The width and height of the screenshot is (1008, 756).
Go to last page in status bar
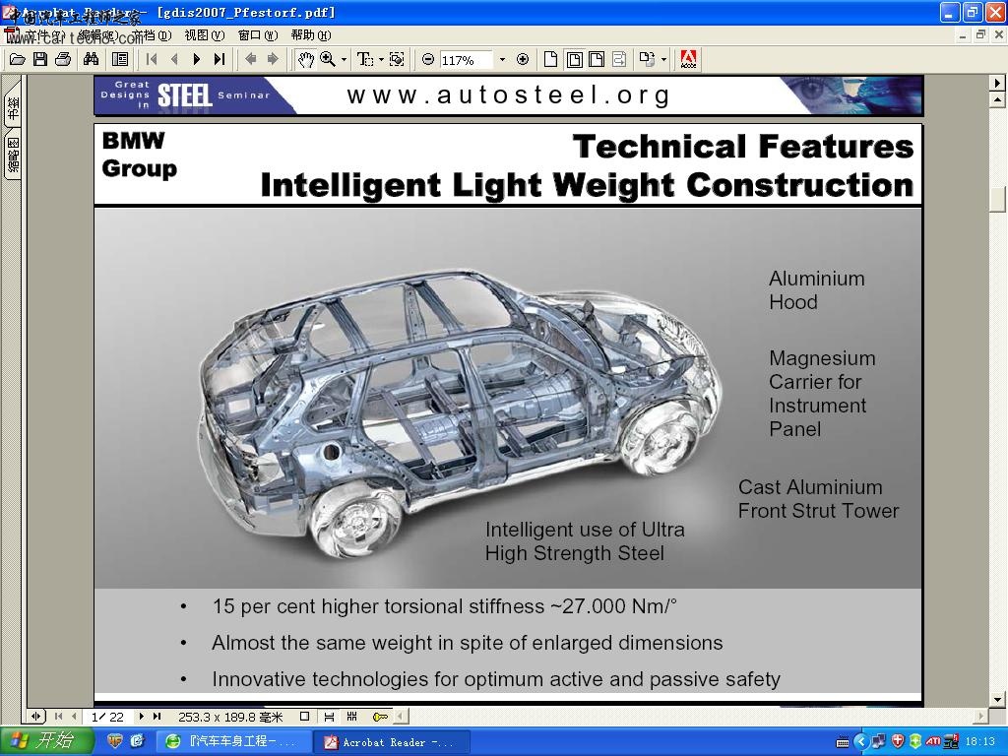[157, 717]
